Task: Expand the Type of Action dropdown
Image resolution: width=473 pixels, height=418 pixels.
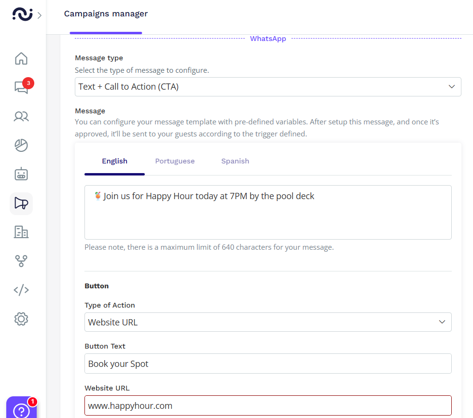Action: click(268, 322)
